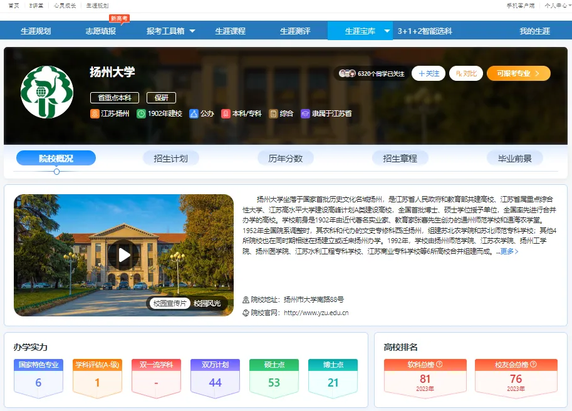
Task: Expand the full introduction via 更多
Action: [509, 251]
